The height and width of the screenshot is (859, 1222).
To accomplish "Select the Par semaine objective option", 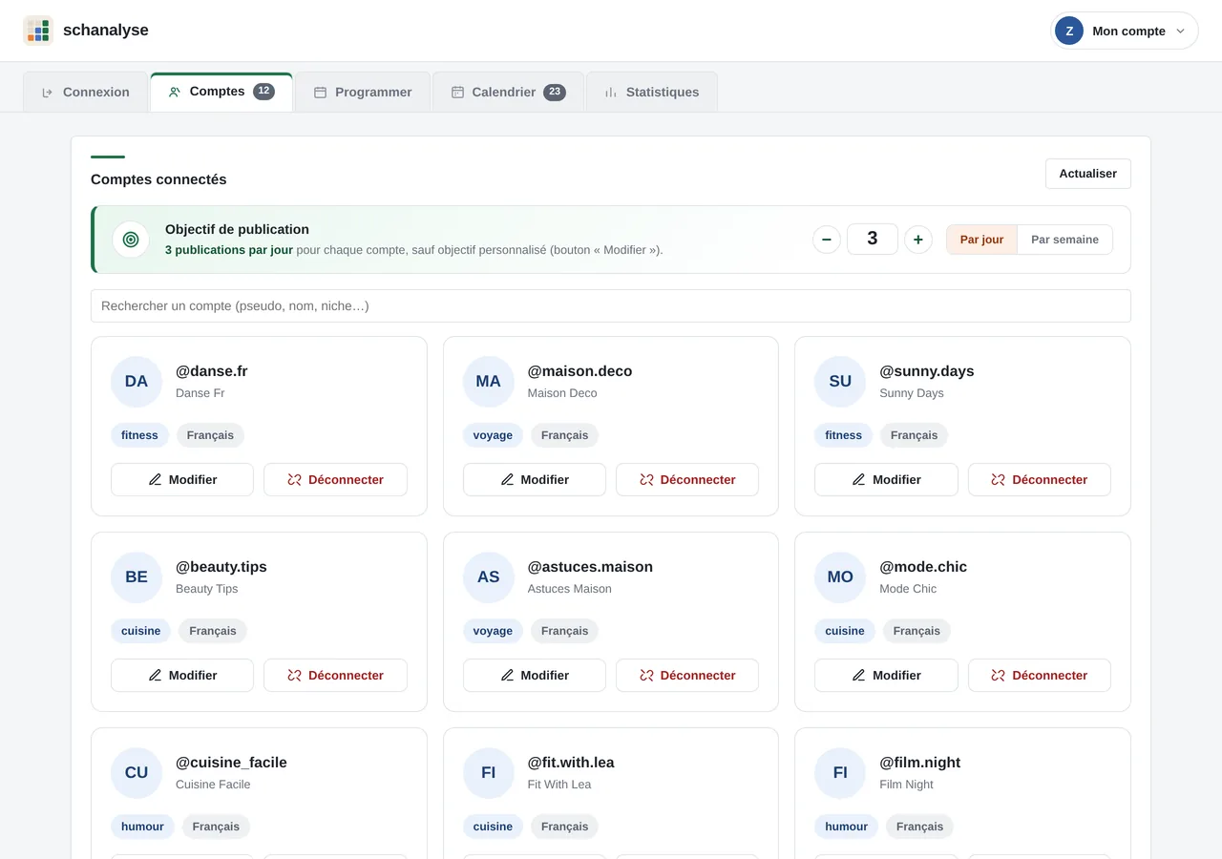I will pyautogui.click(x=1064, y=240).
